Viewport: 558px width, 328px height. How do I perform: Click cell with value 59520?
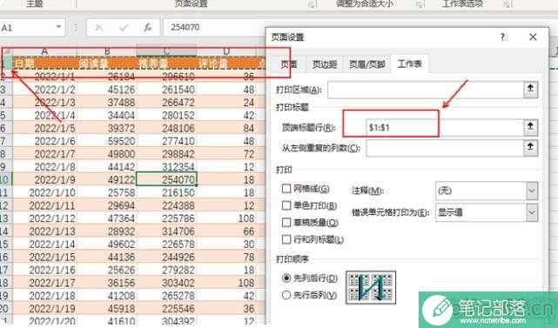[107, 141]
